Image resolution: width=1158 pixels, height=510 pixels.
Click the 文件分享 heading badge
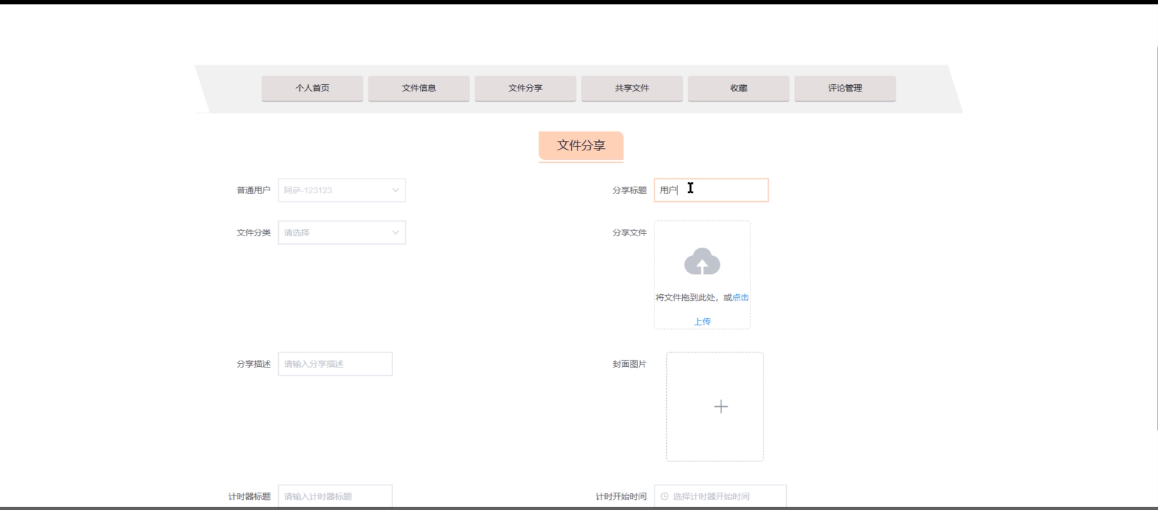click(x=581, y=145)
